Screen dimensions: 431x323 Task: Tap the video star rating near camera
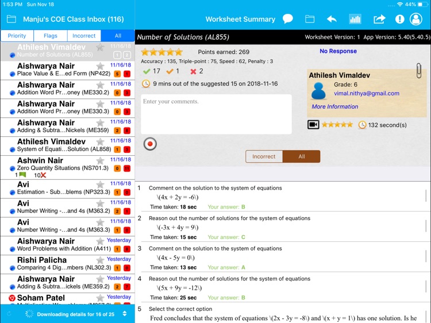pos(337,125)
